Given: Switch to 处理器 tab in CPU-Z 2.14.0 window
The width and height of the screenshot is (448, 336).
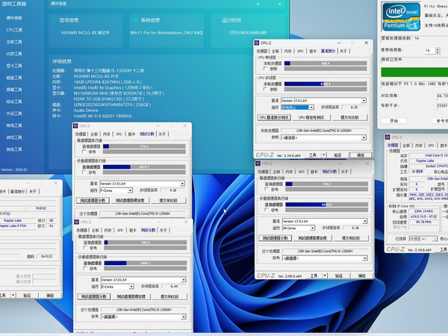Looking at the screenshot, I should click(x=261, y=51).
